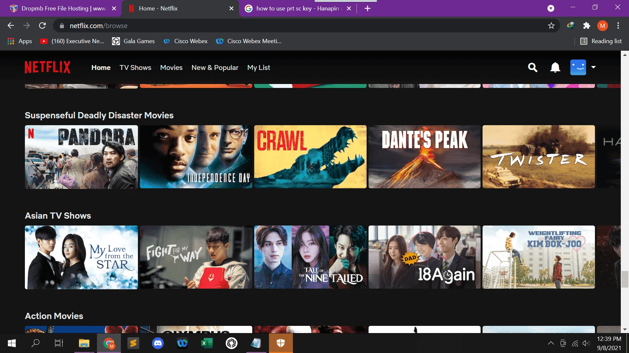Open My List section
This screenshot has height=353, width=629.
click(258, 68)
